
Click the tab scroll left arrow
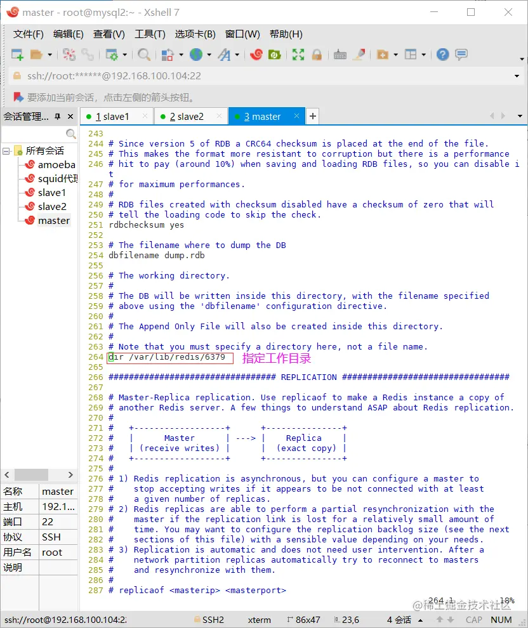(x=492, y=116)
